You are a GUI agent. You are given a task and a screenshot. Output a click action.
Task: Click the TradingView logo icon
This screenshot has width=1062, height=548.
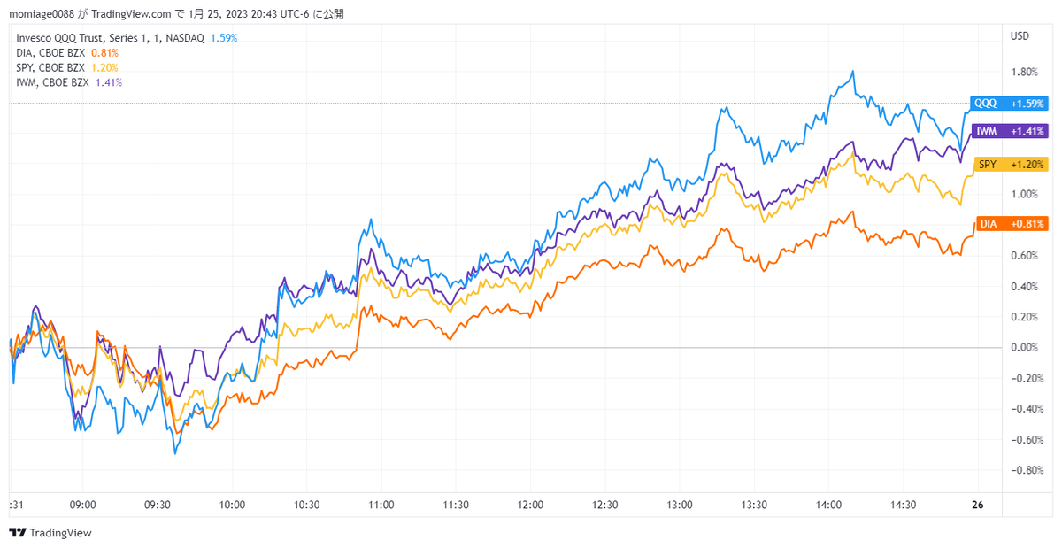17,533
